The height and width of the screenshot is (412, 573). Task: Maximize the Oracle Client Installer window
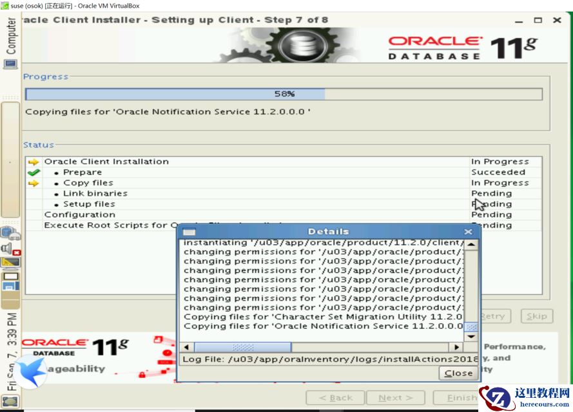(538, 20)
